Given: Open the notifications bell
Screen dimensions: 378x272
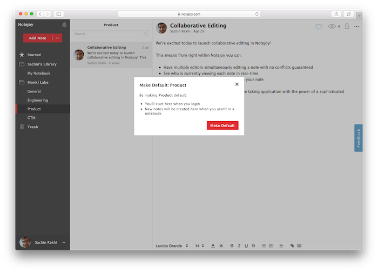Looking at the screenshot, I should click(64, 25).
